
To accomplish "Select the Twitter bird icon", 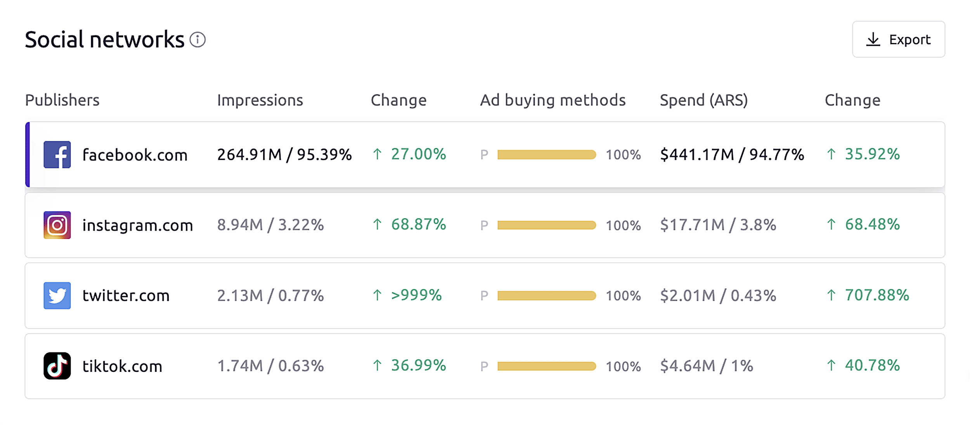I will [57, 295].
